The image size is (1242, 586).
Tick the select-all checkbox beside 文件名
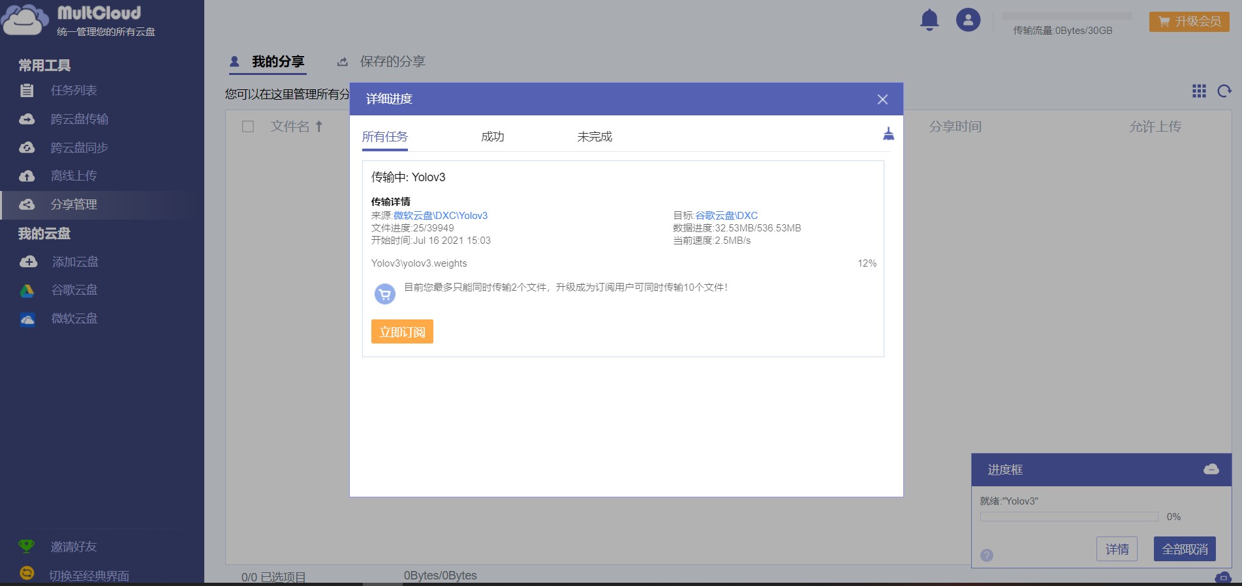tap(248, 126)
